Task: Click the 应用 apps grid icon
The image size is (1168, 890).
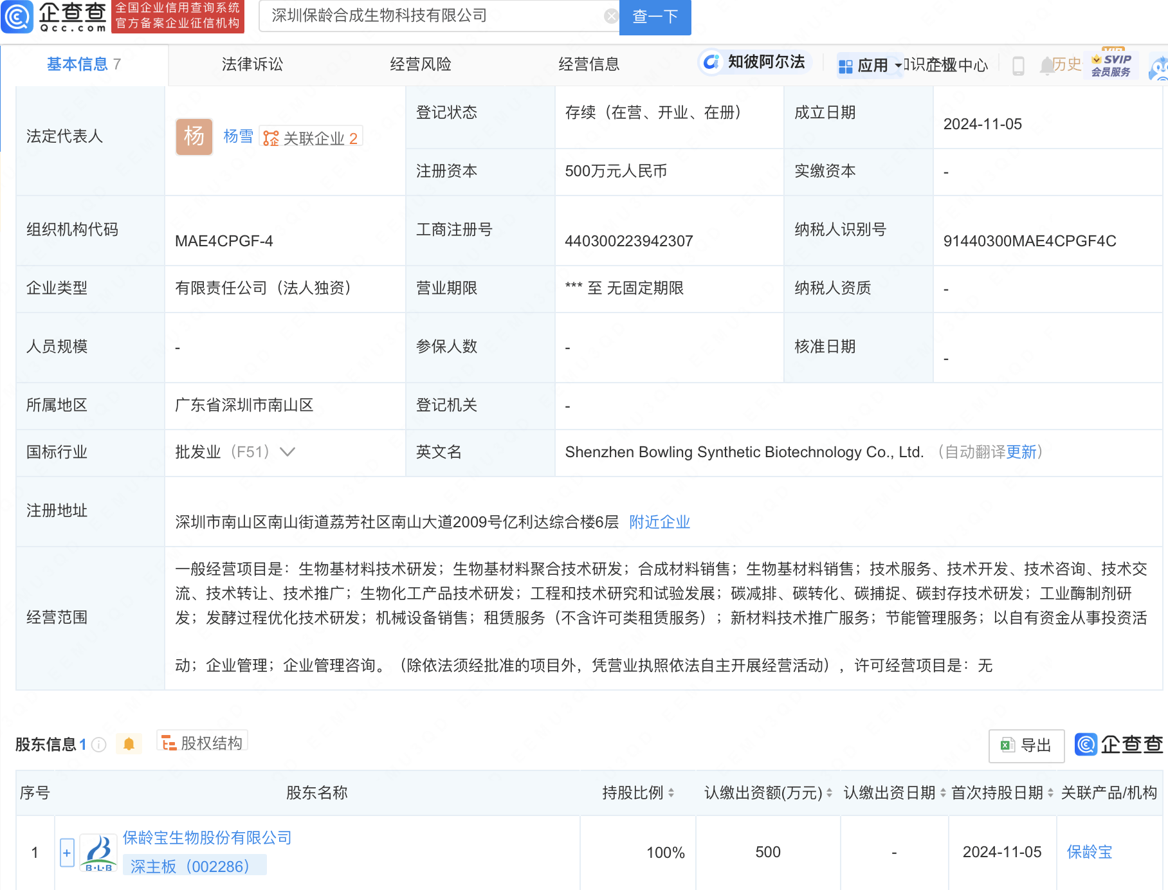Action: (x=846, y=64)
